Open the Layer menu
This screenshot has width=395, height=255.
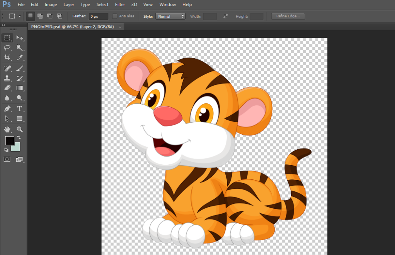(69, 5)
